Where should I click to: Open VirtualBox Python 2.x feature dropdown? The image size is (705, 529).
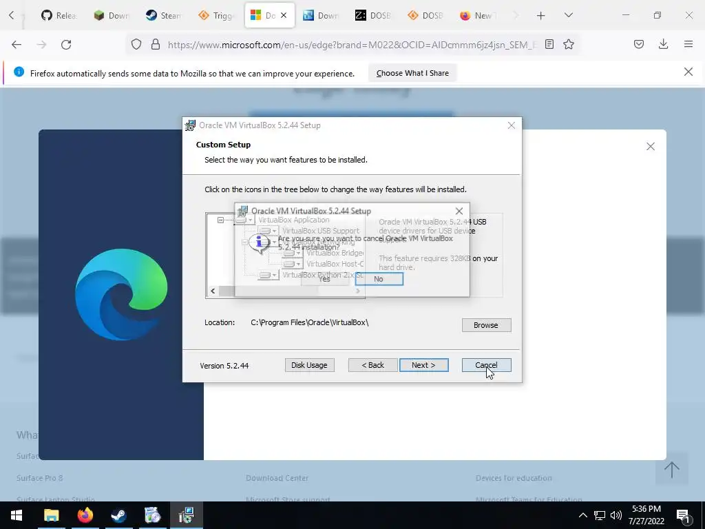[268, 275]
